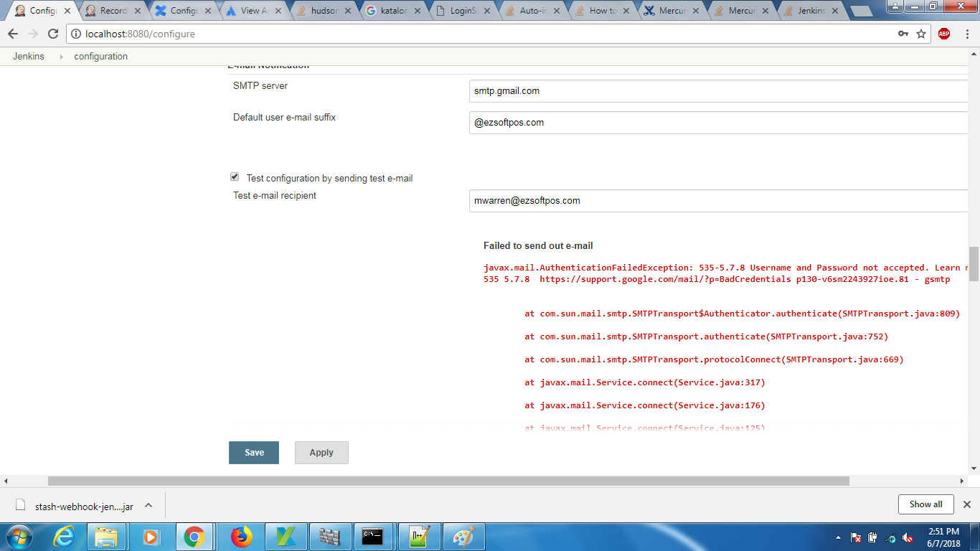Switch to the hudson tab
Screen dimensions: 980x551
[324, 11]
